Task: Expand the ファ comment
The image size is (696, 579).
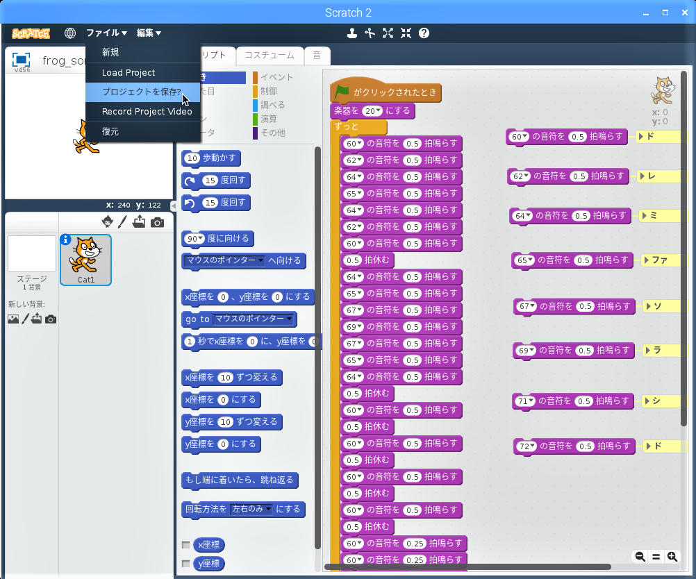Action: [647, 260]
